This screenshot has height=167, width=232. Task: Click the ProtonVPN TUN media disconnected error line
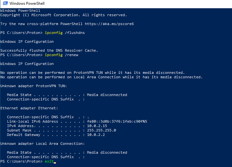(92, 73)
